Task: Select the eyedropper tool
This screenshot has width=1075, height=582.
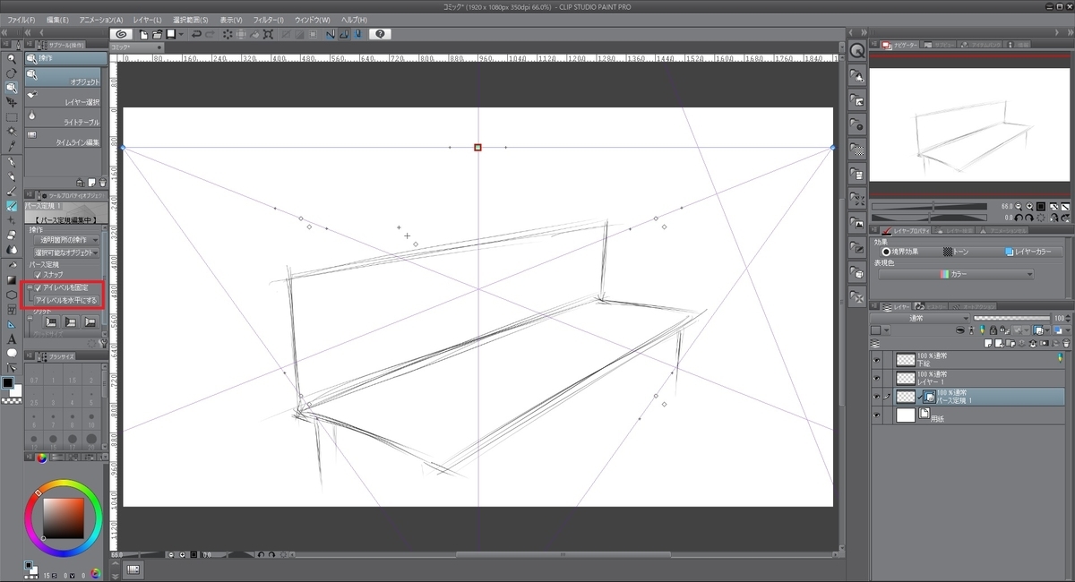Action: pyautogui.click(x=12, y=146)
